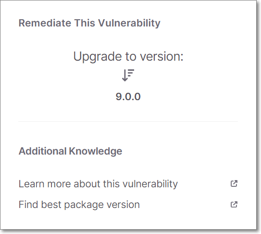
Task: Click the Remediate This Vulnerability heading
Action: (89, 23)
